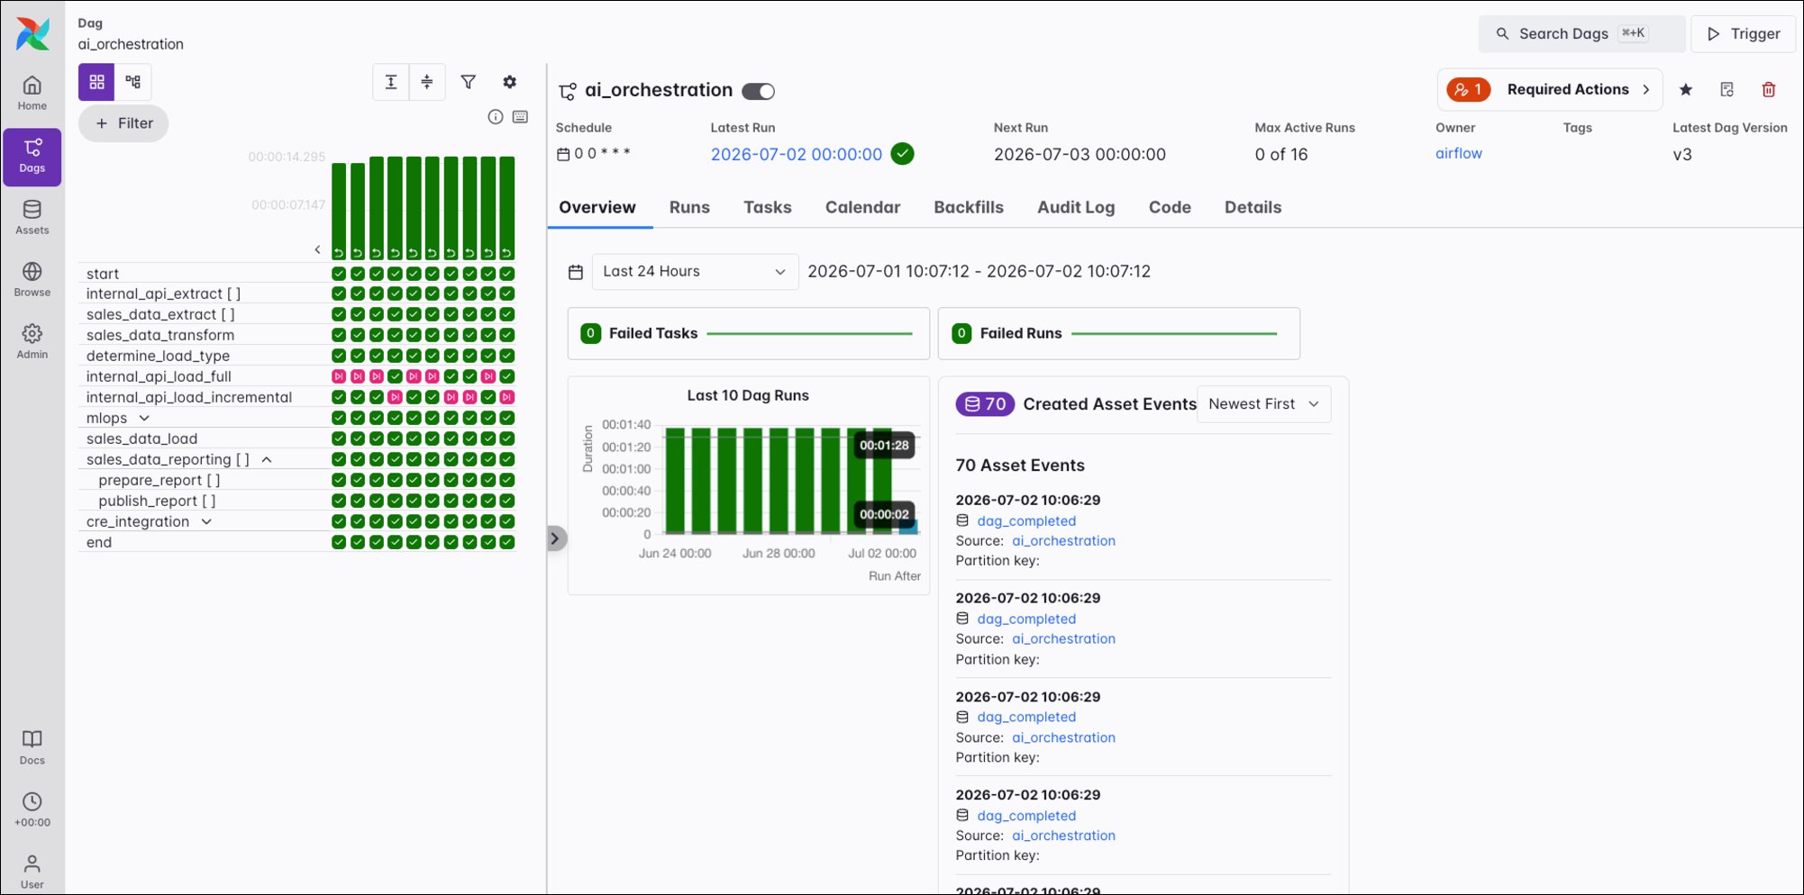Screen dimensions: 1804x895
Task: Open the grid funnel filter options
Action: (469, 82)
